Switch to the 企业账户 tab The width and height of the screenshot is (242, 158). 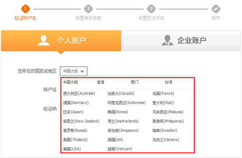coord(181,41)
